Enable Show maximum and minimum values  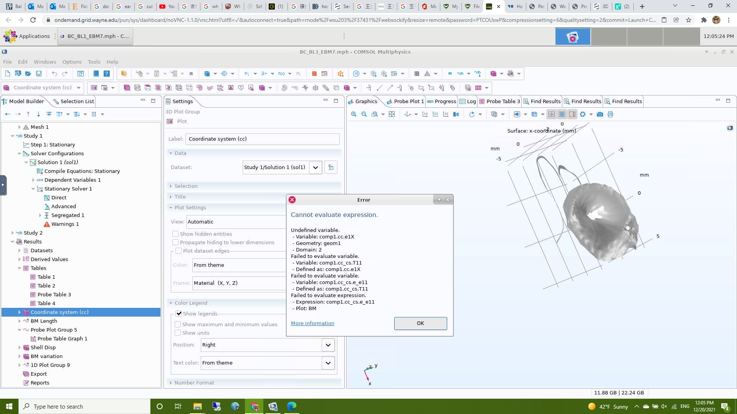coord(178,324)
